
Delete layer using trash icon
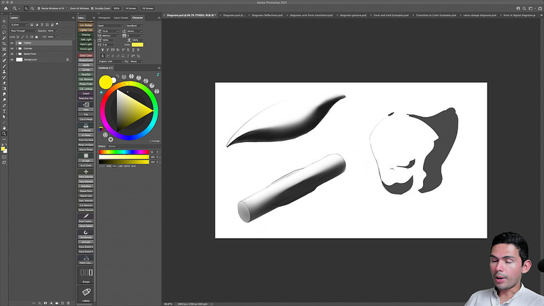69,303
